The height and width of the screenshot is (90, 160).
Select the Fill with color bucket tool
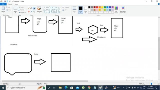(x=31, y=8)
